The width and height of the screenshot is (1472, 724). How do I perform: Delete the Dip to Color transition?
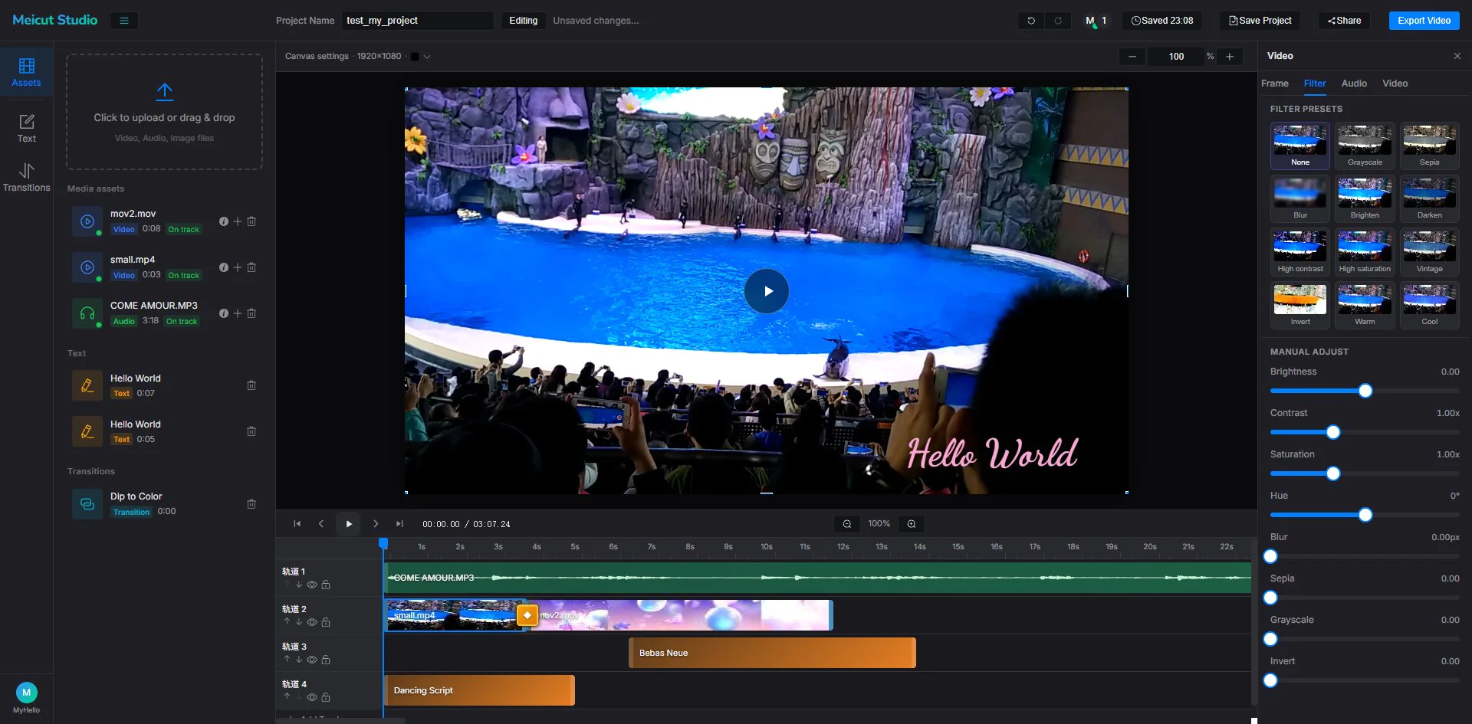tap(251, 504)
